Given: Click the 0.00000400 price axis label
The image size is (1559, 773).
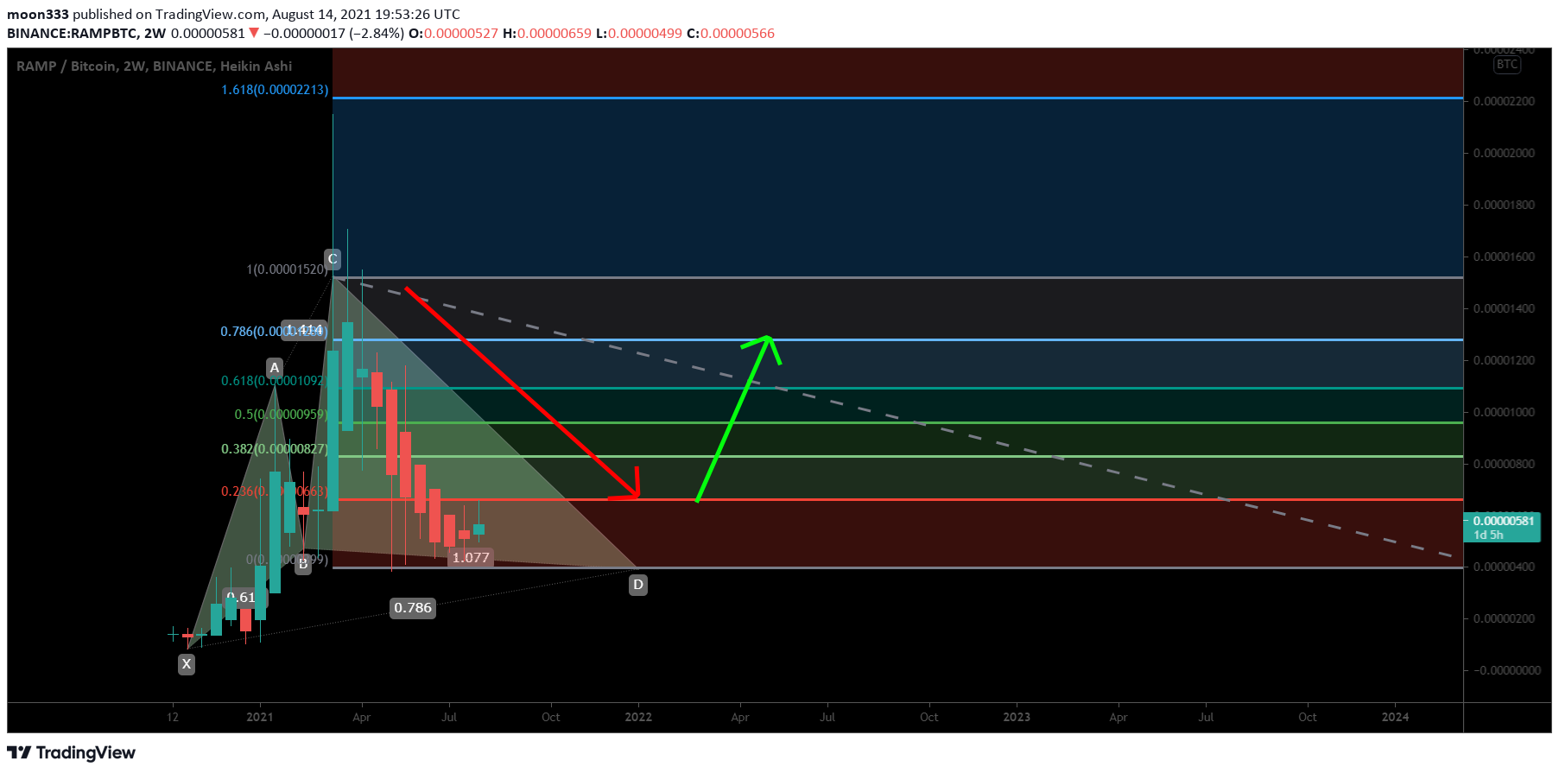Looking at the screenshot, I should coord(1504,567).
